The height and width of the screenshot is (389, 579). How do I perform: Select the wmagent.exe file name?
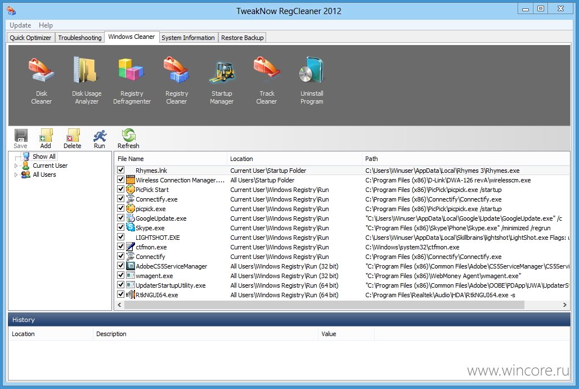tap(154, 276)
